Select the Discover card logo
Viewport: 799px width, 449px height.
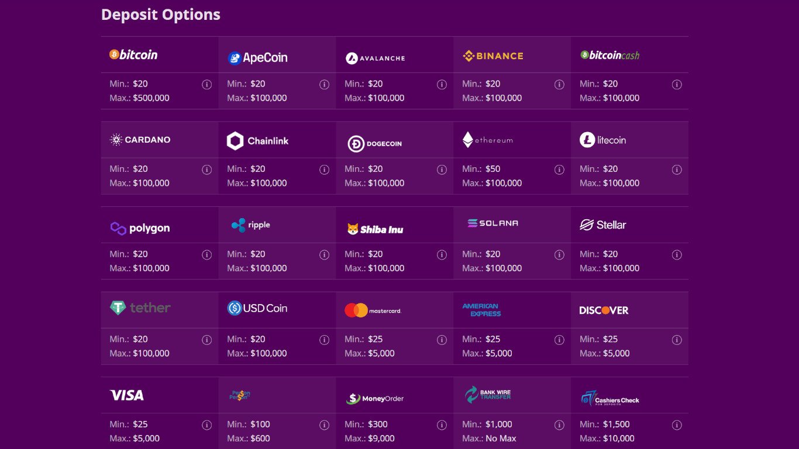pos(604,310)
